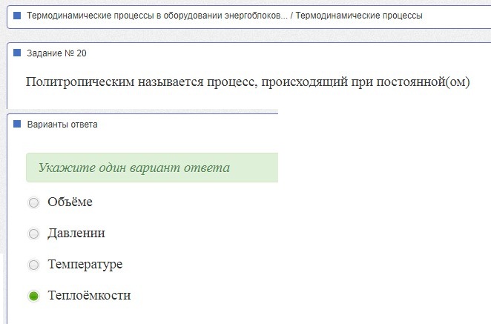The width and height of the screenshot is (491, 324).
Task: Click the green Укажите один вариант ответа hint
Action: [152, 168]
